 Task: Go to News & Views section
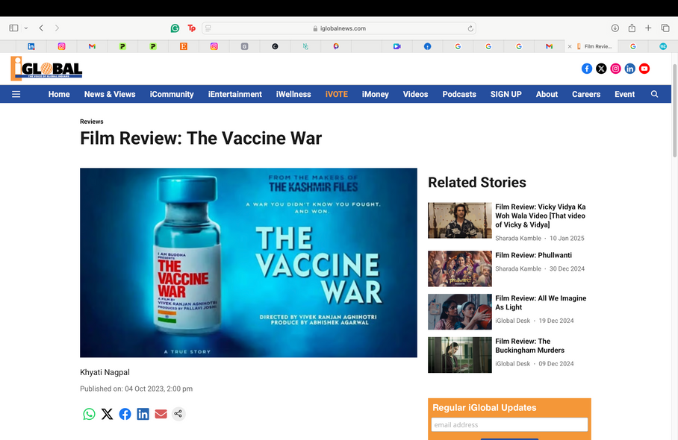[110, 94]
